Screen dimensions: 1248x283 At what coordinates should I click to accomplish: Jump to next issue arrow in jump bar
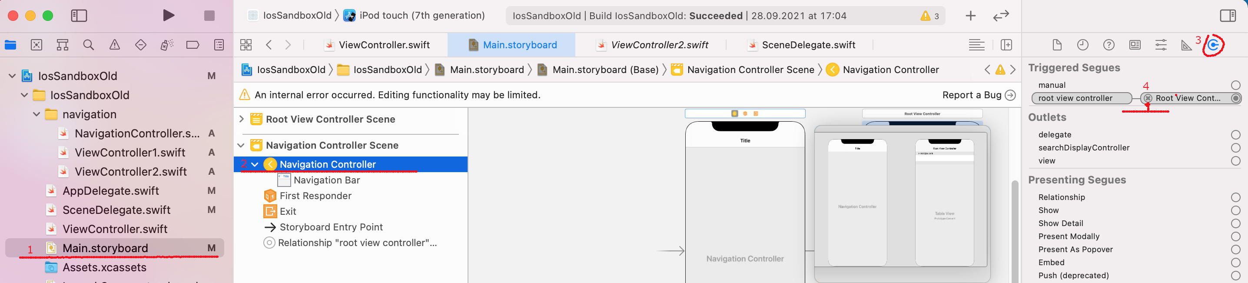1013,70
